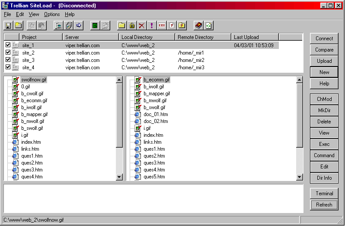
Task: Click the Refresh button at bottom right
Action: [324, 205]
